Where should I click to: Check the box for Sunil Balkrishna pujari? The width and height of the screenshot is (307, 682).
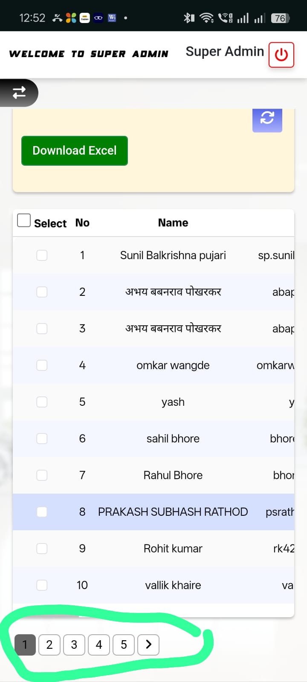click(42, 255)
